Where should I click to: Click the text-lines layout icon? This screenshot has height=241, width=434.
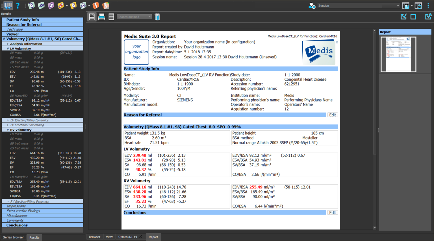pos(111,17)
